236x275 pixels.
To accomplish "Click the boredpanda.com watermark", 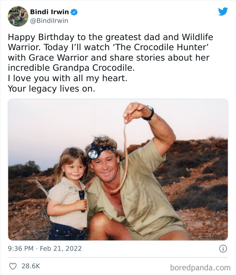I will (x=200, y=268).
